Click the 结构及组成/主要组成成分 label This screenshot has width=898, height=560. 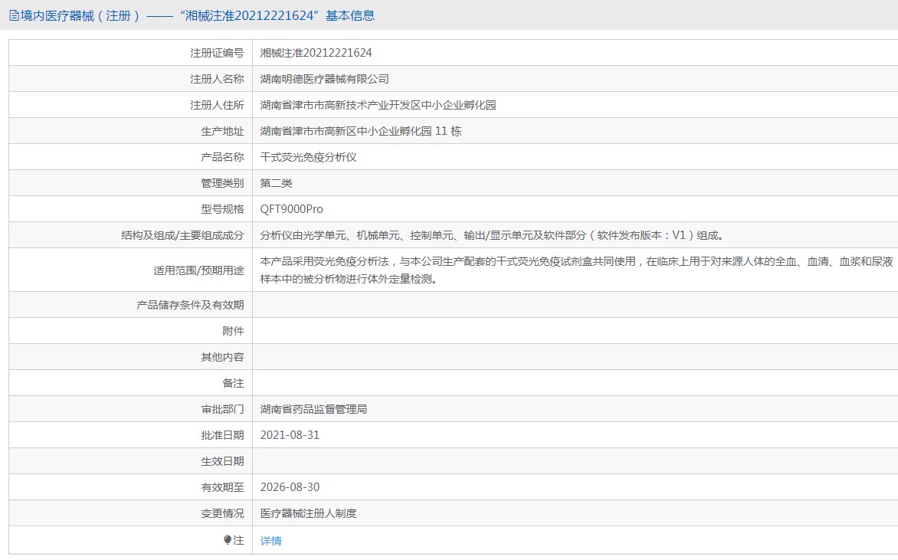tap(182, 235)
